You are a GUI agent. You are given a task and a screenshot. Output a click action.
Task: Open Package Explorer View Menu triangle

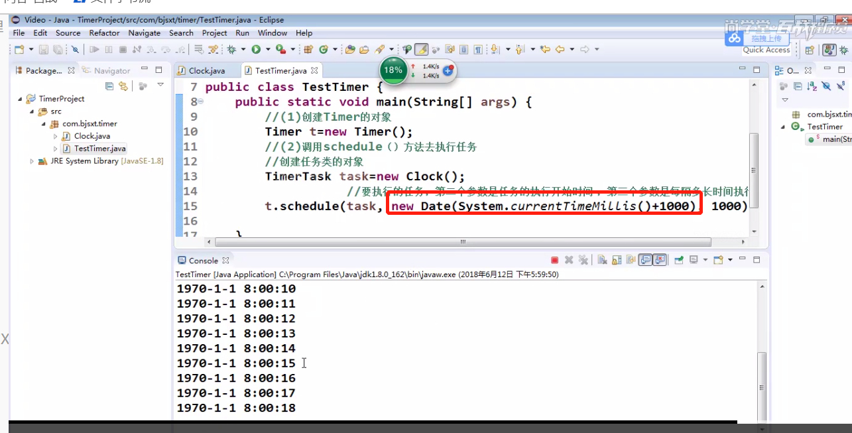coord(160,85)
